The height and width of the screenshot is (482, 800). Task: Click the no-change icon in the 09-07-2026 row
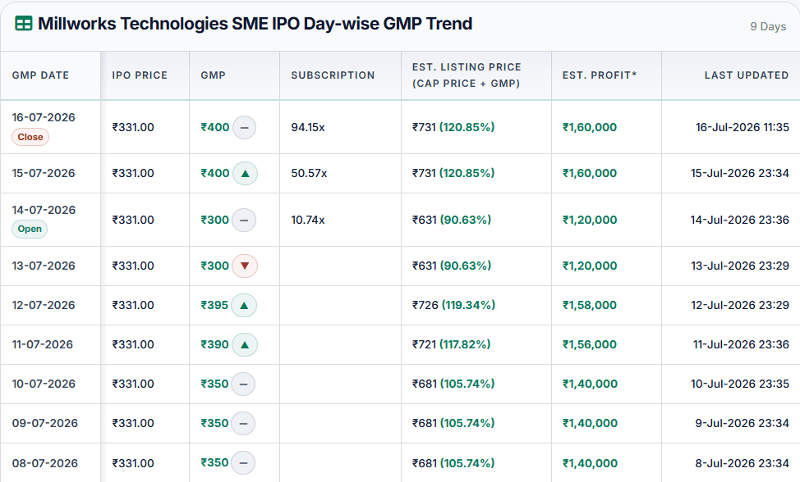[243, 424]
